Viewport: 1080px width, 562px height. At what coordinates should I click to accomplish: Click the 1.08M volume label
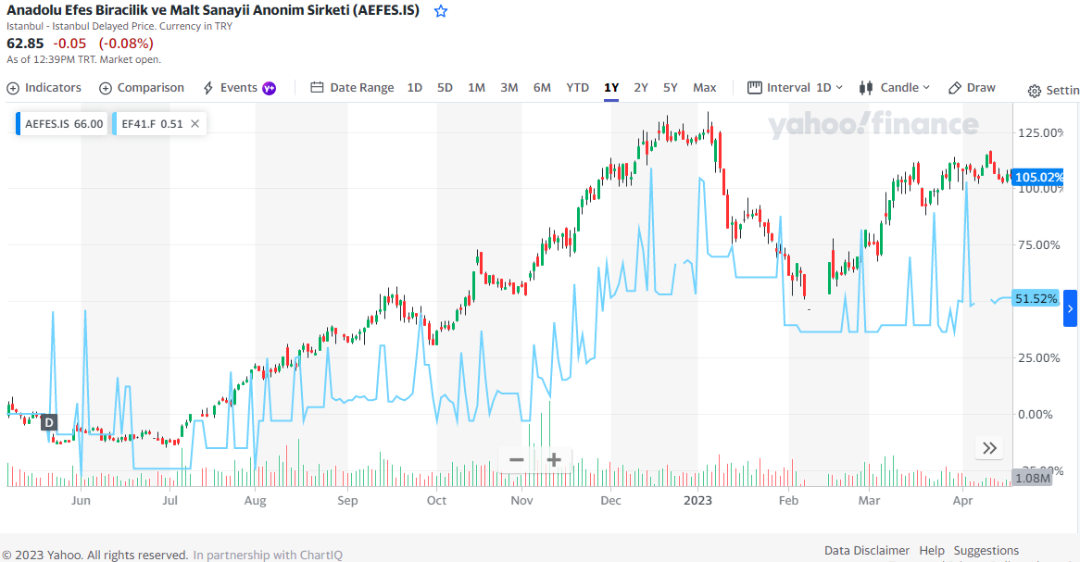(1032, 478)
